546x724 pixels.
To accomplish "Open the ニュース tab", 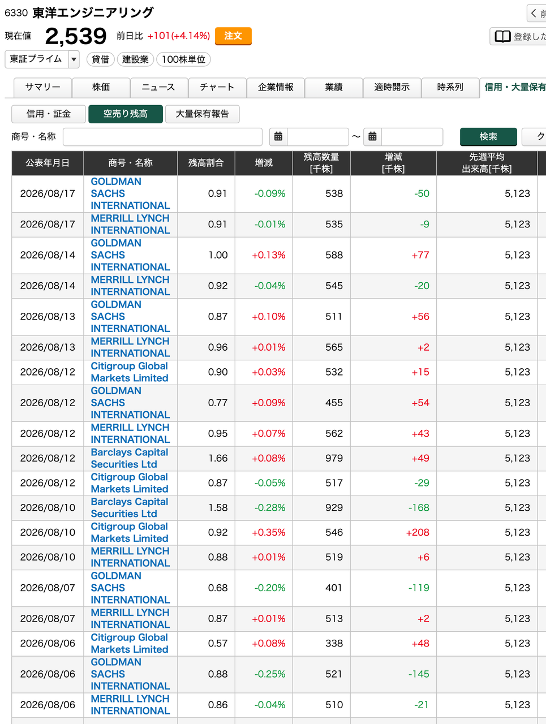I will (158, 87).
